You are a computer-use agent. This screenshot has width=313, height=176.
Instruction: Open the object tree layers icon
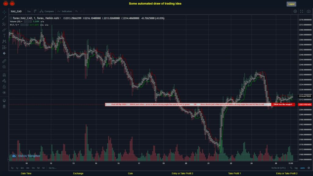(4, 100)
